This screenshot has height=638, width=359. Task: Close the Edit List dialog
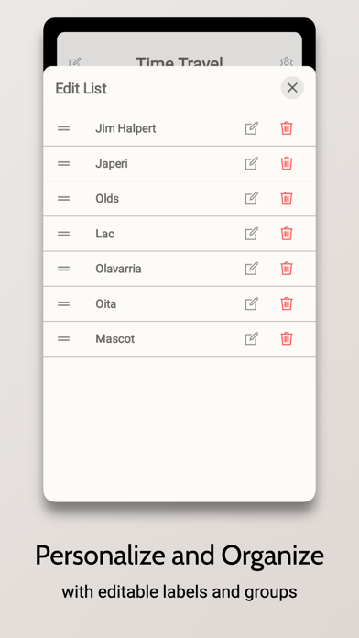click(x=292, y=88)
